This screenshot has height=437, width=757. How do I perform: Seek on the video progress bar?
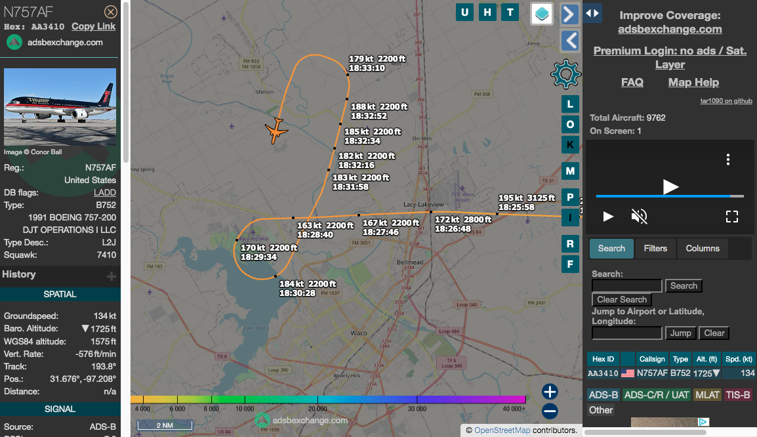[670, 196]
